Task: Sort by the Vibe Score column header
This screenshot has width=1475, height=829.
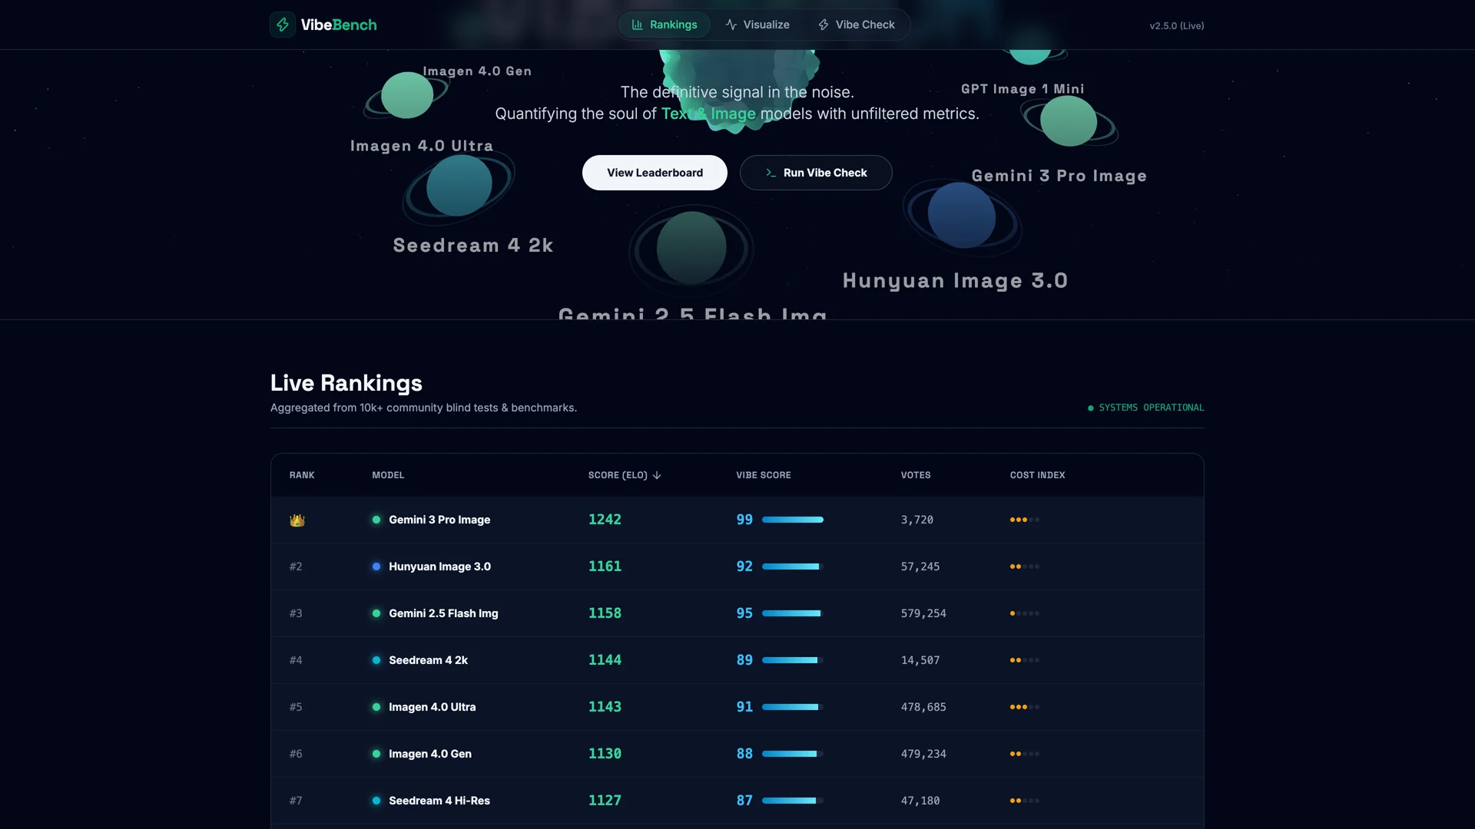Action: tap(764, 475)
